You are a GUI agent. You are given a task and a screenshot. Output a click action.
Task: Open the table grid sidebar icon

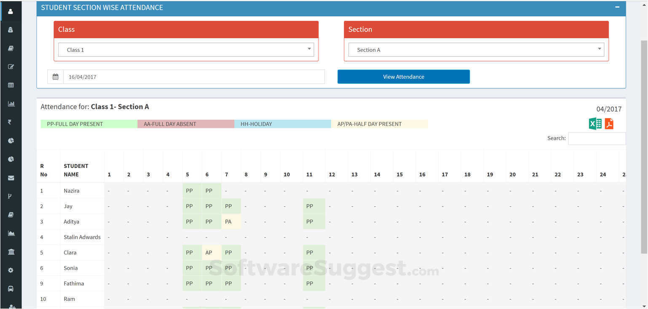pos(11,85)
